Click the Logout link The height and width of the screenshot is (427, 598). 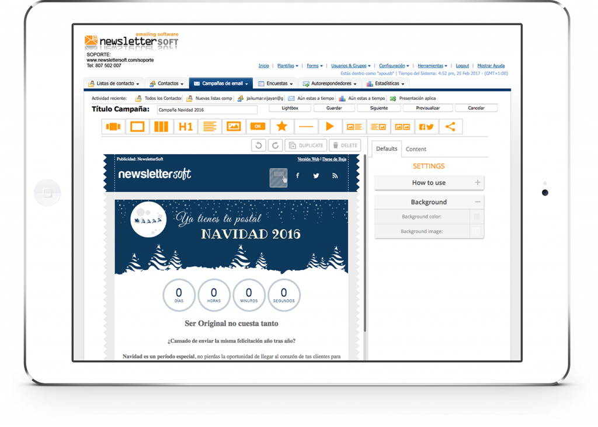tap(463, 65)
